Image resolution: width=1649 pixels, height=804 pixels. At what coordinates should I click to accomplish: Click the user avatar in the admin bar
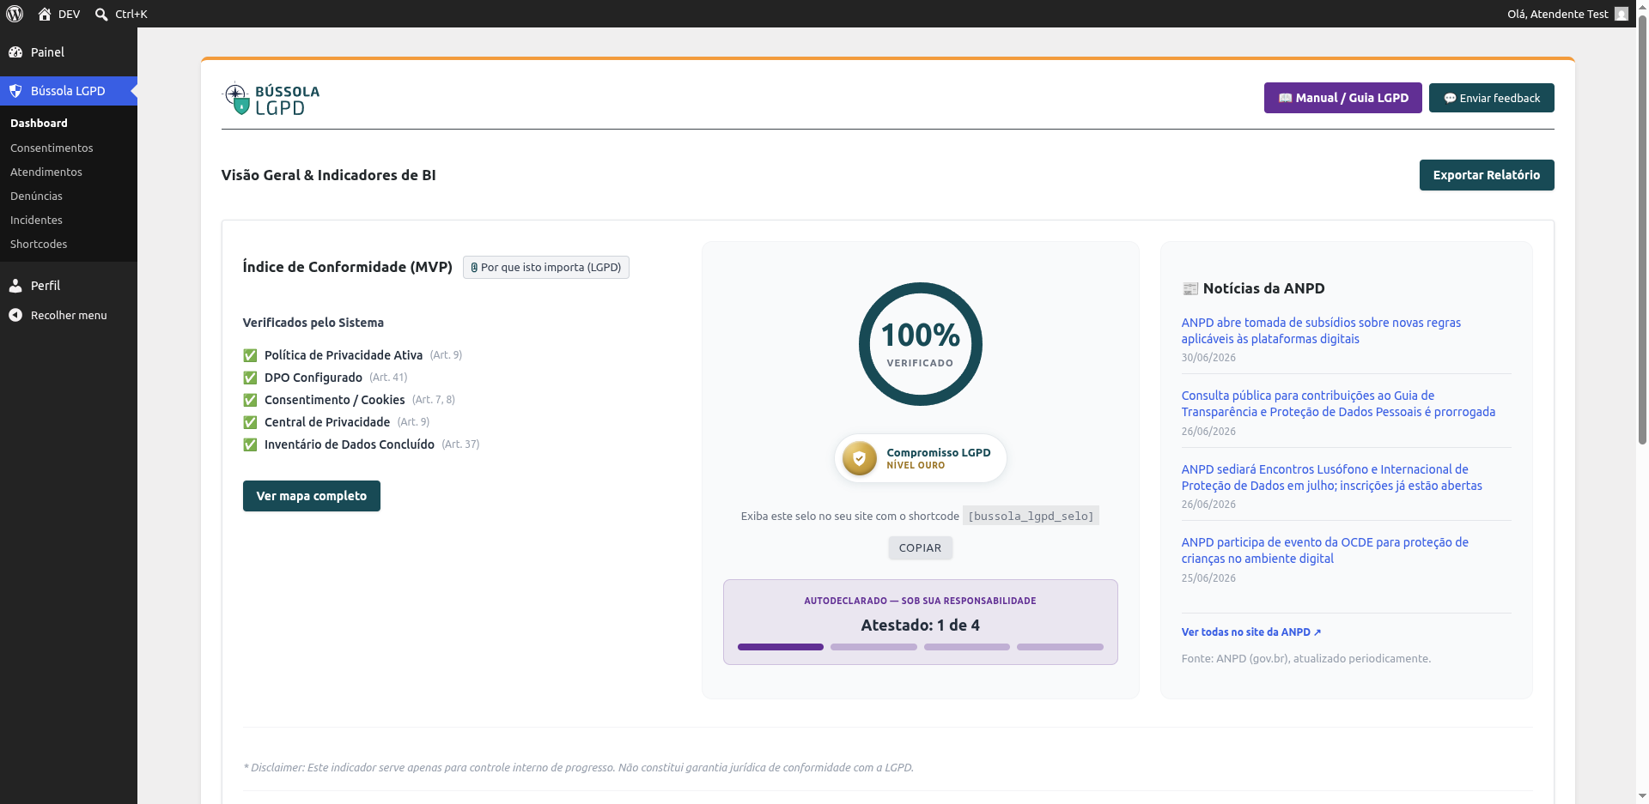[x=1622, y=14]
